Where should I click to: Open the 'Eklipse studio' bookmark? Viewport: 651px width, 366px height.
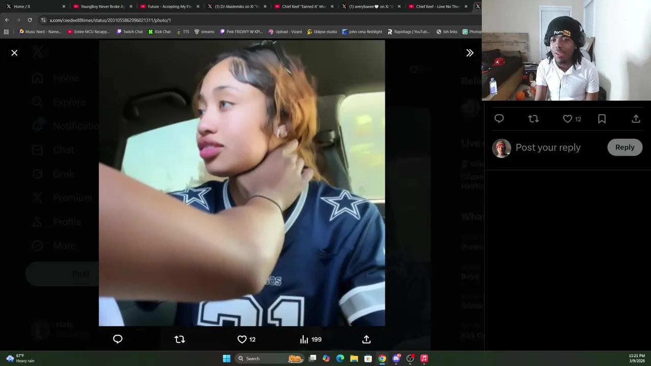[322, 32]
